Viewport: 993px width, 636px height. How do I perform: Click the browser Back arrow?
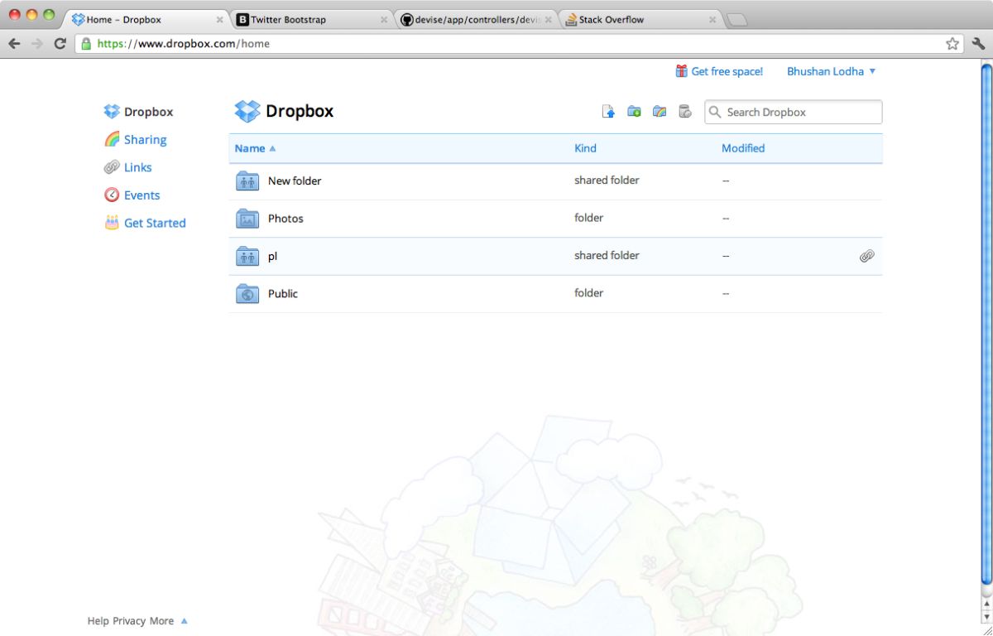tap(14, 43)
